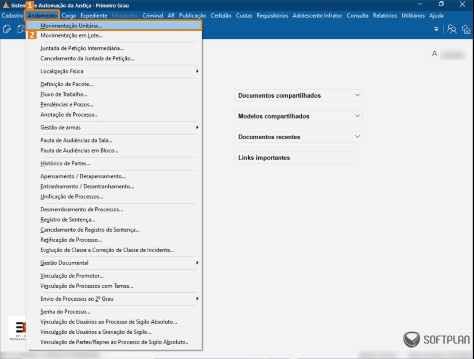Open toolbar overflow arrow icon

pos(436,29)
